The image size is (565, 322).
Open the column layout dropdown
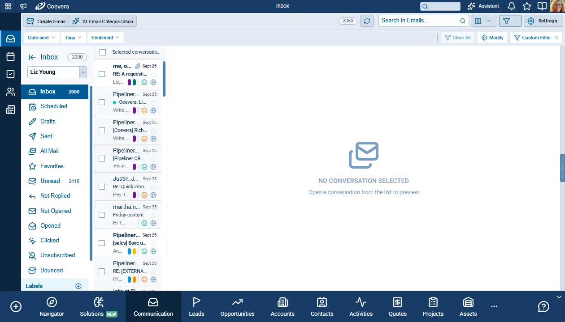click(483, 21)
